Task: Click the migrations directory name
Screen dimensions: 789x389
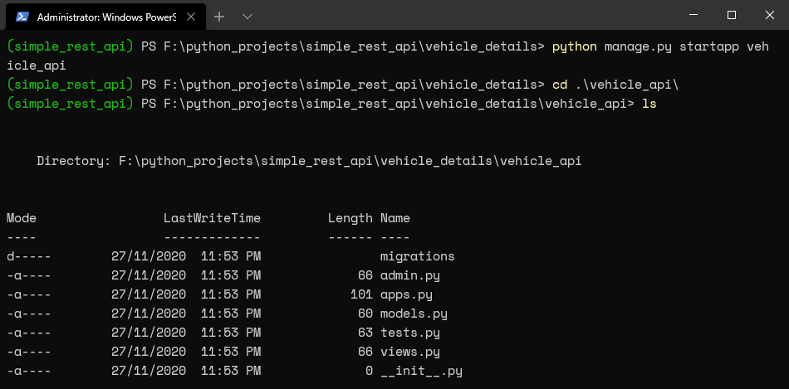Action: click(417, 256)
